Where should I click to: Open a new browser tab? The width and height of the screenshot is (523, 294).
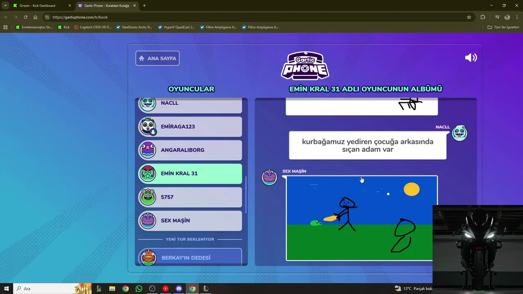point(144,6)
